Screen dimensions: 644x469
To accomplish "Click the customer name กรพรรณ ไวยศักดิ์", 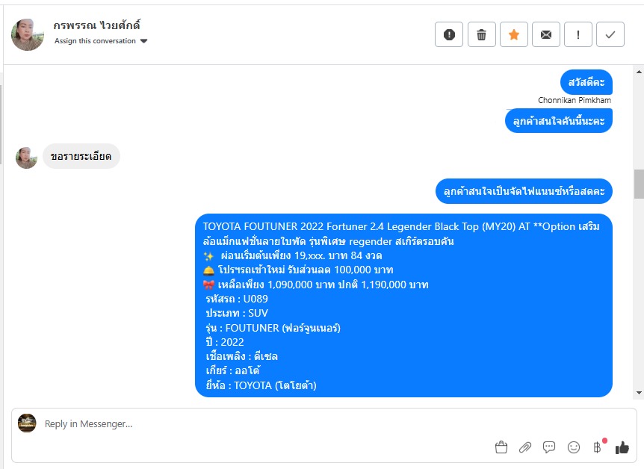I will (x=97, y=25).
